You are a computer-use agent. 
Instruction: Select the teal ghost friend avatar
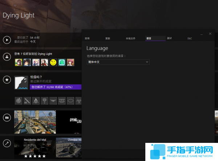click(x=62, y=63)
